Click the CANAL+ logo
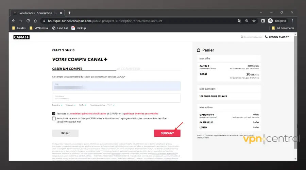Screen dimensions: 306x170 click(x=21, y=37)
